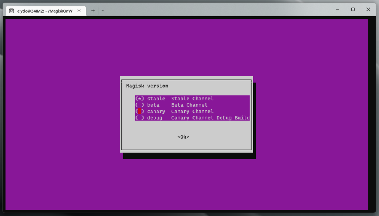Switch to the clyde@34IMZ tab
Screen dimensions: 379x216
44,11
